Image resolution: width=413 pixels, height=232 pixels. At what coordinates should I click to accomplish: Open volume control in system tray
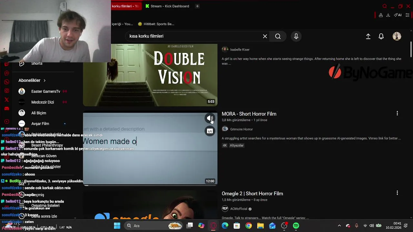click(x=372, y=226)
